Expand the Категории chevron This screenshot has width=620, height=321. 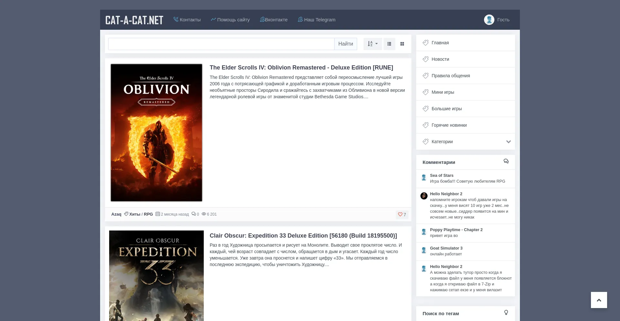(509, 142)
